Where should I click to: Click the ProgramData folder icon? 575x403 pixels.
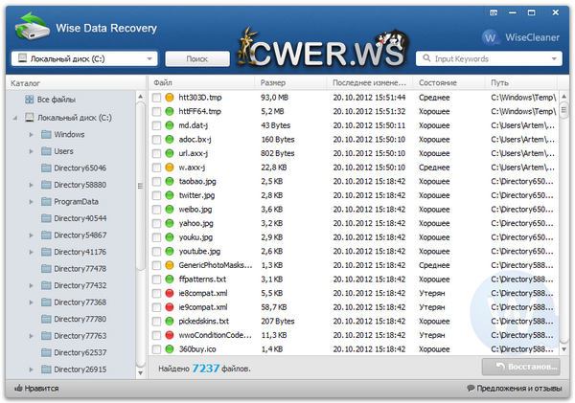46,201
